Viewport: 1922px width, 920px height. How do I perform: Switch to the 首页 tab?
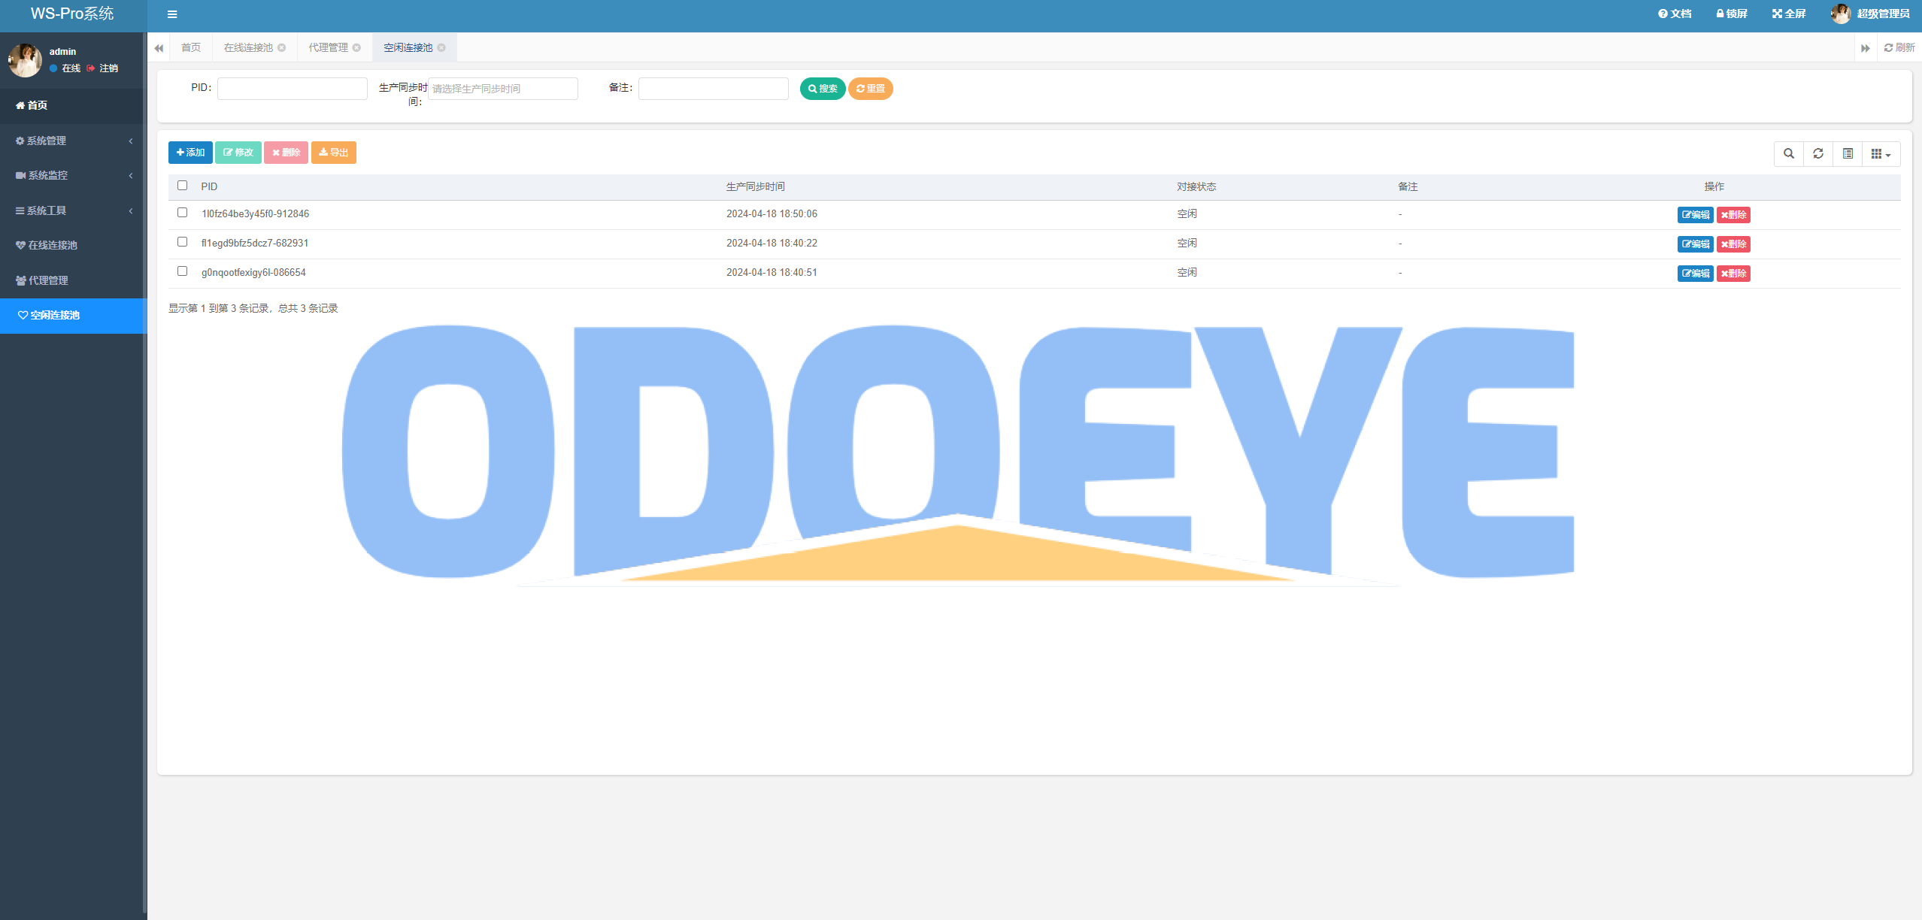click(x=191, y=47)
